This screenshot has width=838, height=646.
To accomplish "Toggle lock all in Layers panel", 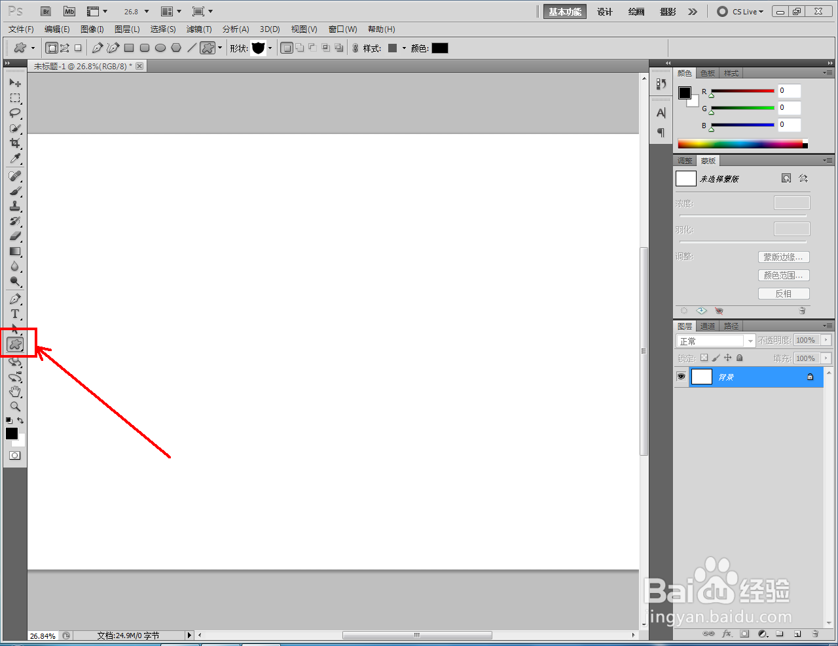I will tap(739, 358).
